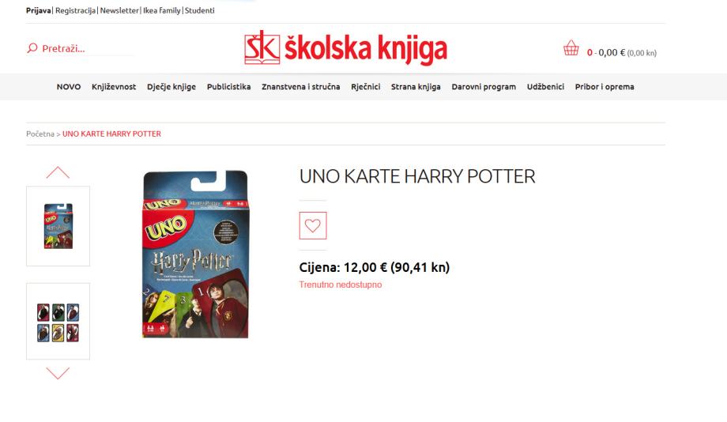Select the UNO cards thumbnail
The width and height of the screenshot is (727, 422).
coord(58,322)
